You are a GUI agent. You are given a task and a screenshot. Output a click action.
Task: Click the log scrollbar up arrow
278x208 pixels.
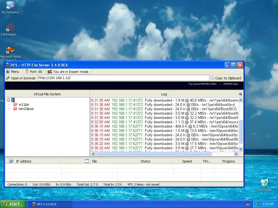pyautogui.click(x=241, y=100)
